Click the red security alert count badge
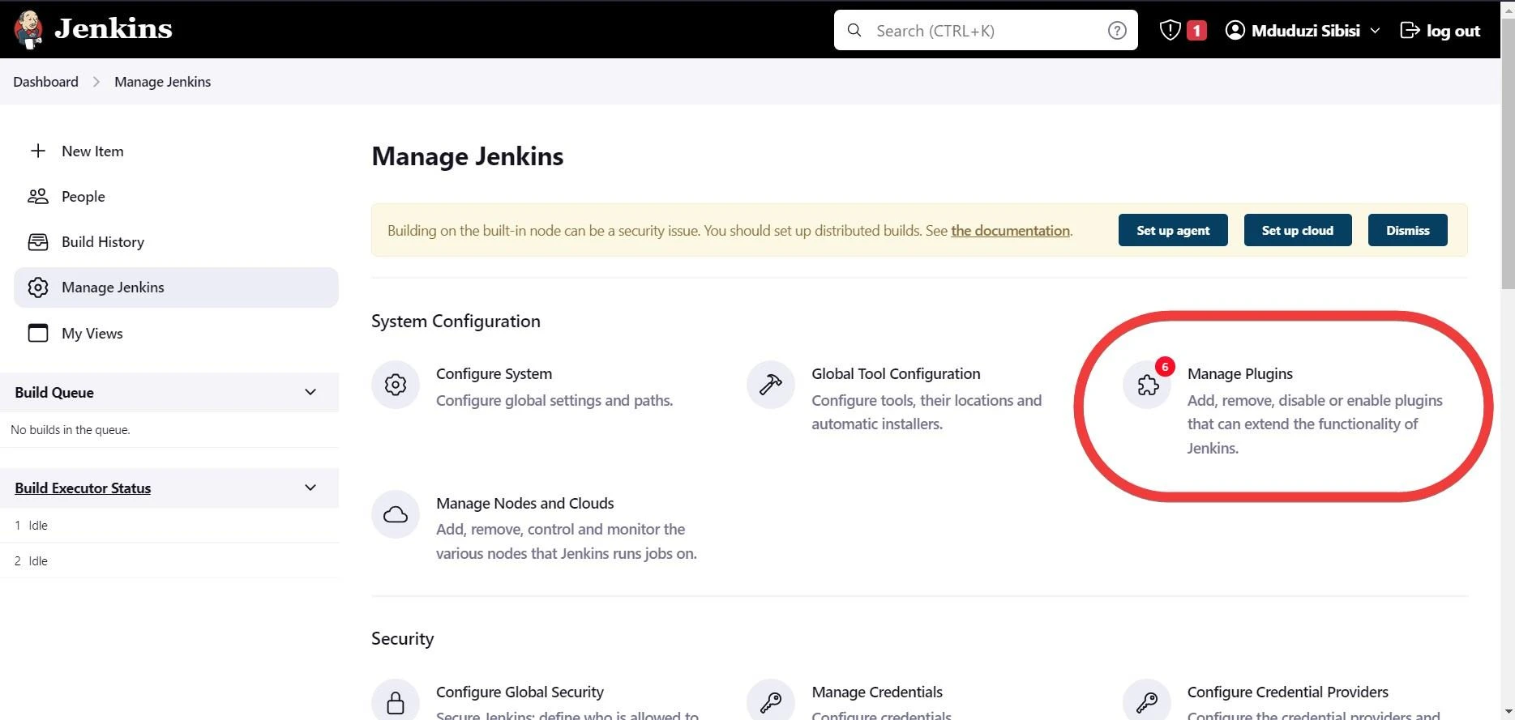The width and height of the screenshot is (1515, 720). click(1196, 31)
